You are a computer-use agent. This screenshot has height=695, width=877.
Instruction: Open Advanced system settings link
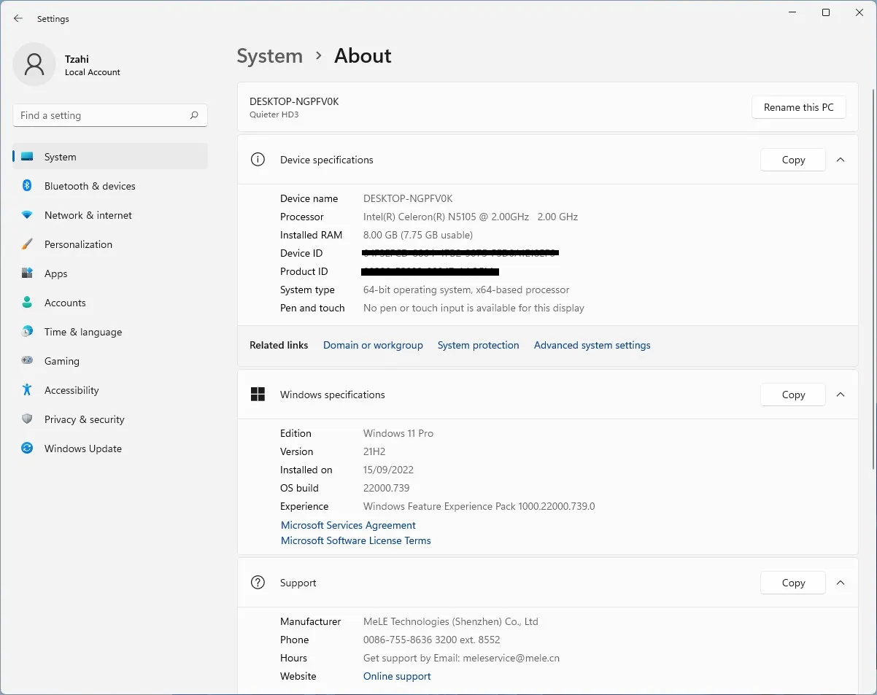592,345
